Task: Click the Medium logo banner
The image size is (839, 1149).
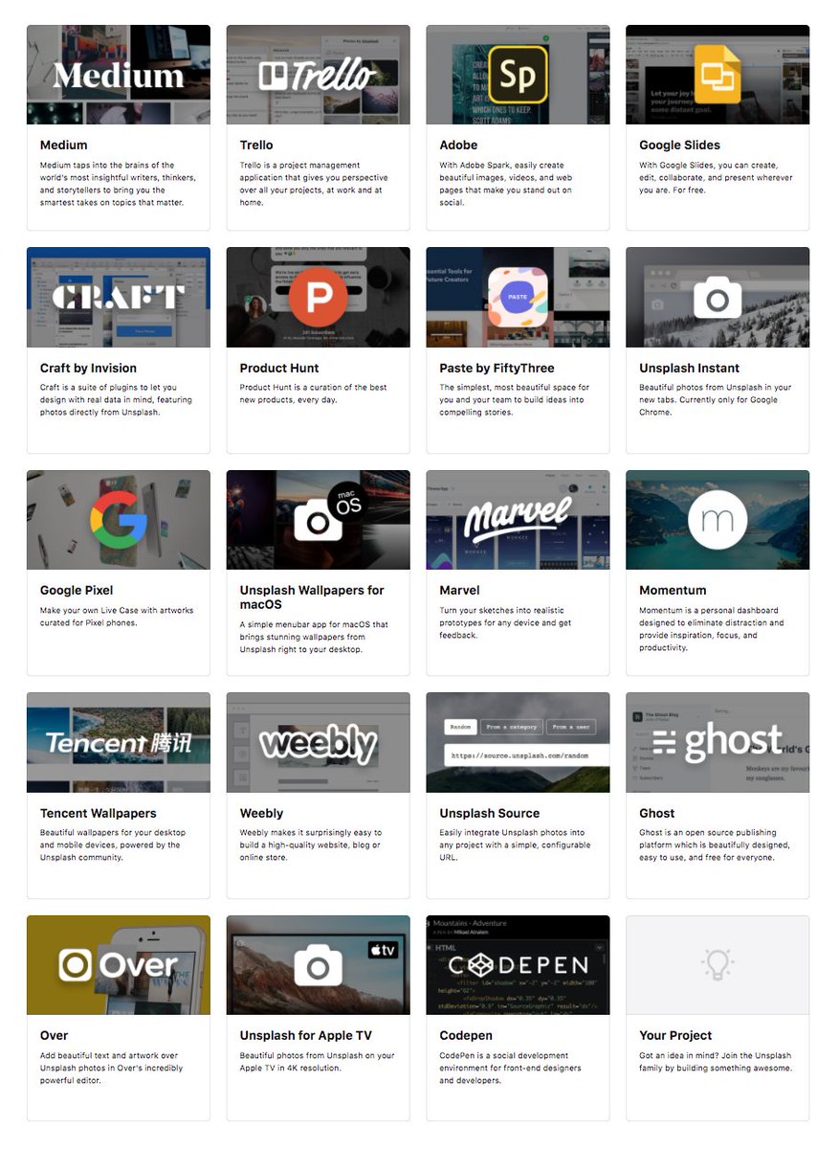Action: click(119, 75)
